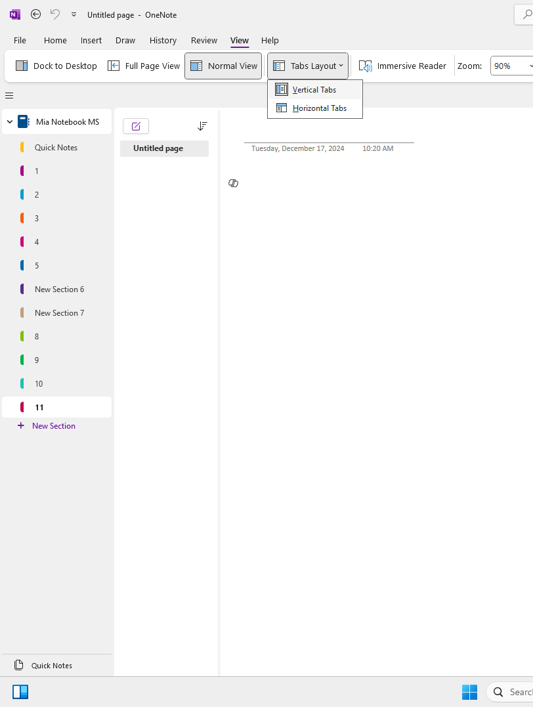
Task: Click the search magnifier icon in title bar
Action: click(526, 14)
